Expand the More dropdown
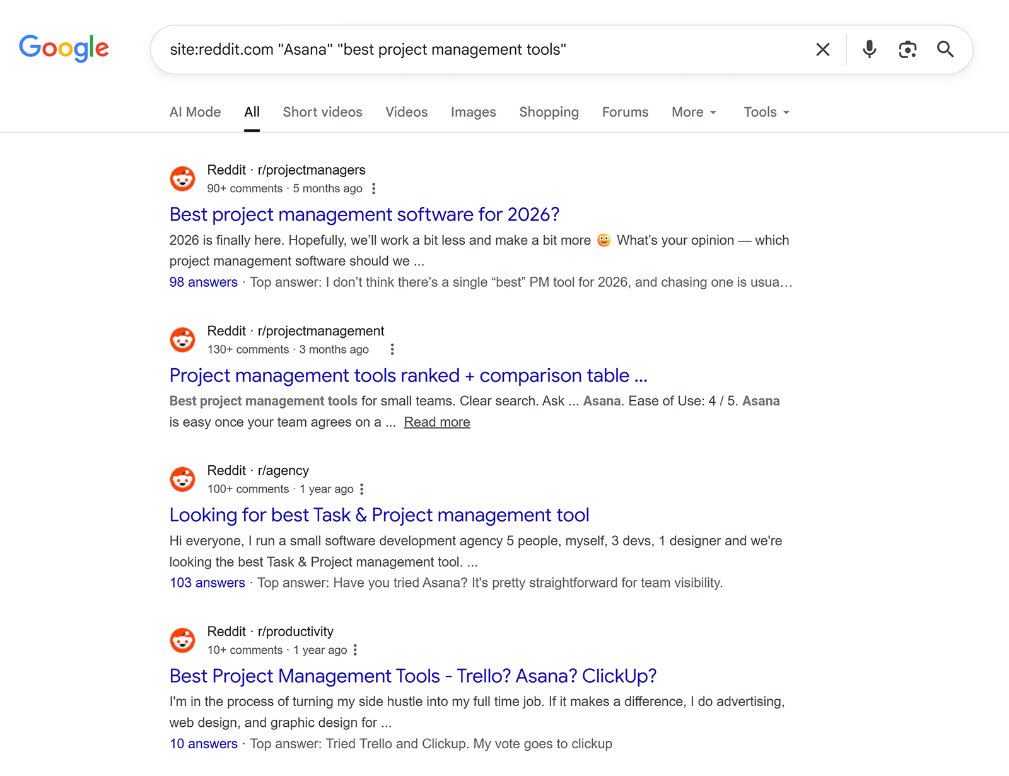Screen dimensions: 1009x776 pyautogui.click(x=694, y=112)
